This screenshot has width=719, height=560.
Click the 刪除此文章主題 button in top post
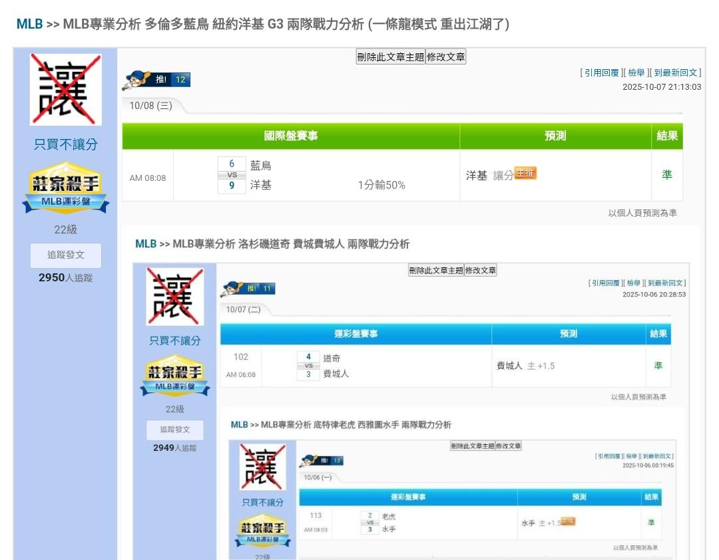pos(391,57)
